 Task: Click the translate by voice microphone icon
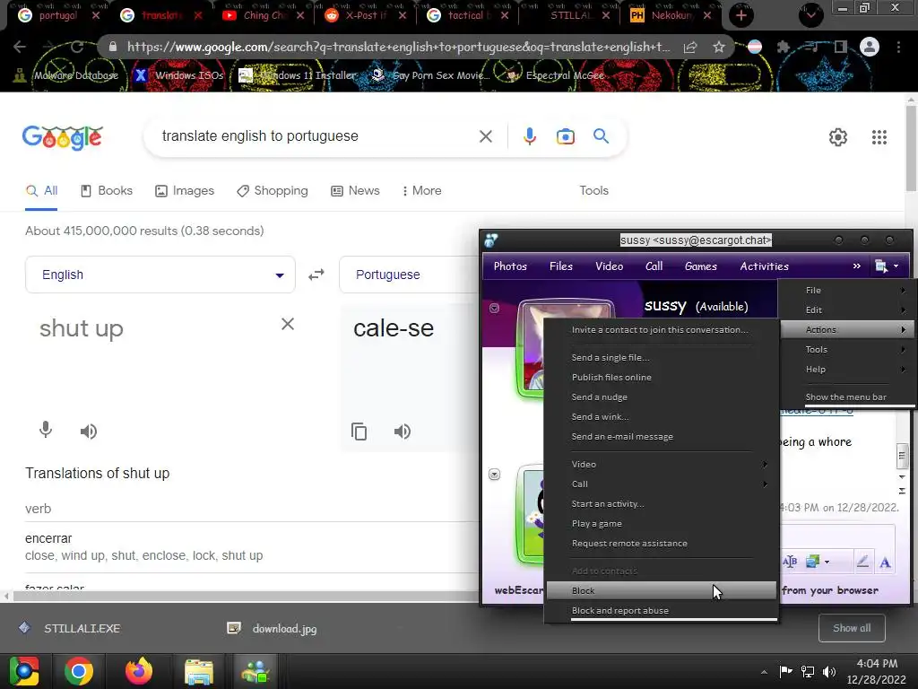pos(46,431)
